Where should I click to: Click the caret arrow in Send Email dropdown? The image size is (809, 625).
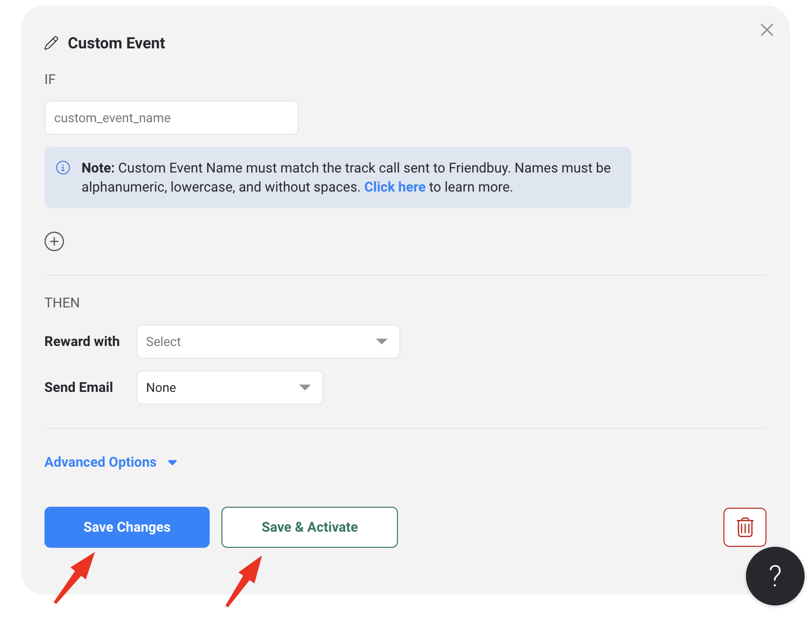coord(305,388)
